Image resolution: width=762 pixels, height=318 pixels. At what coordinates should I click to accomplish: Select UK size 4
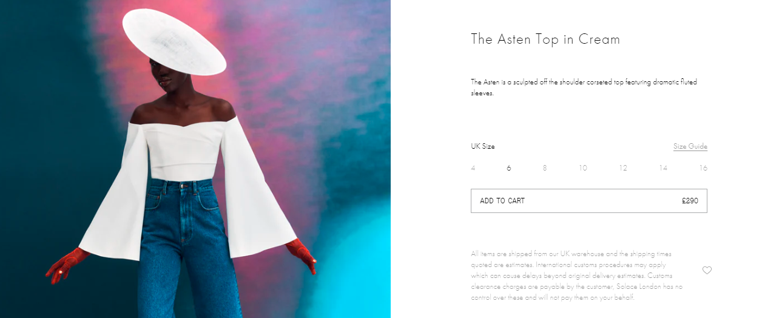point(473,168)
